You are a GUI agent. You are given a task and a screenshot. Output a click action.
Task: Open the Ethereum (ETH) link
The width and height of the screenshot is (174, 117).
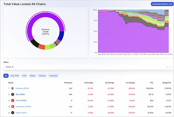22,88
